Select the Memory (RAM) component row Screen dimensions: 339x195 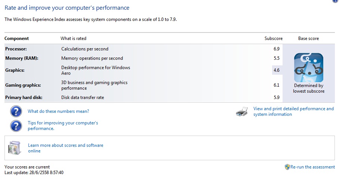point(144,58)
